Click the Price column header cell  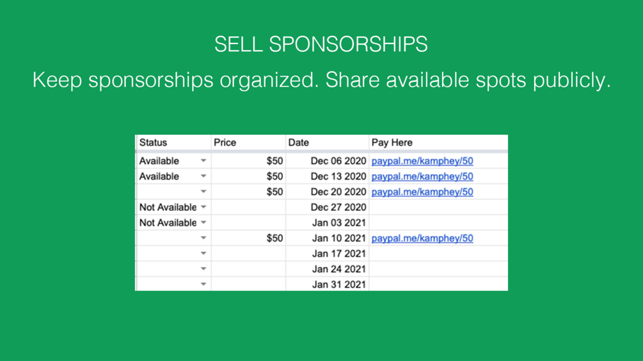(x=248, y=142)
